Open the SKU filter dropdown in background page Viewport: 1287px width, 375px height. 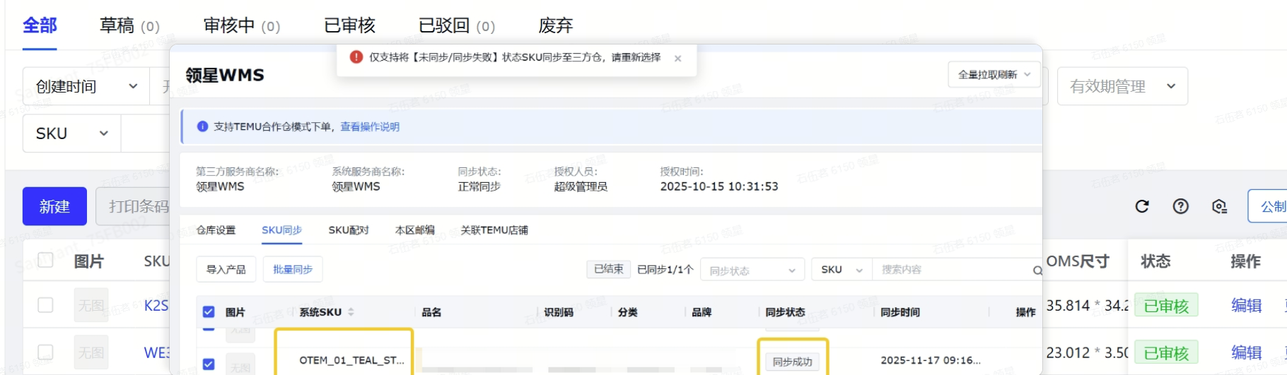(72, 133)
